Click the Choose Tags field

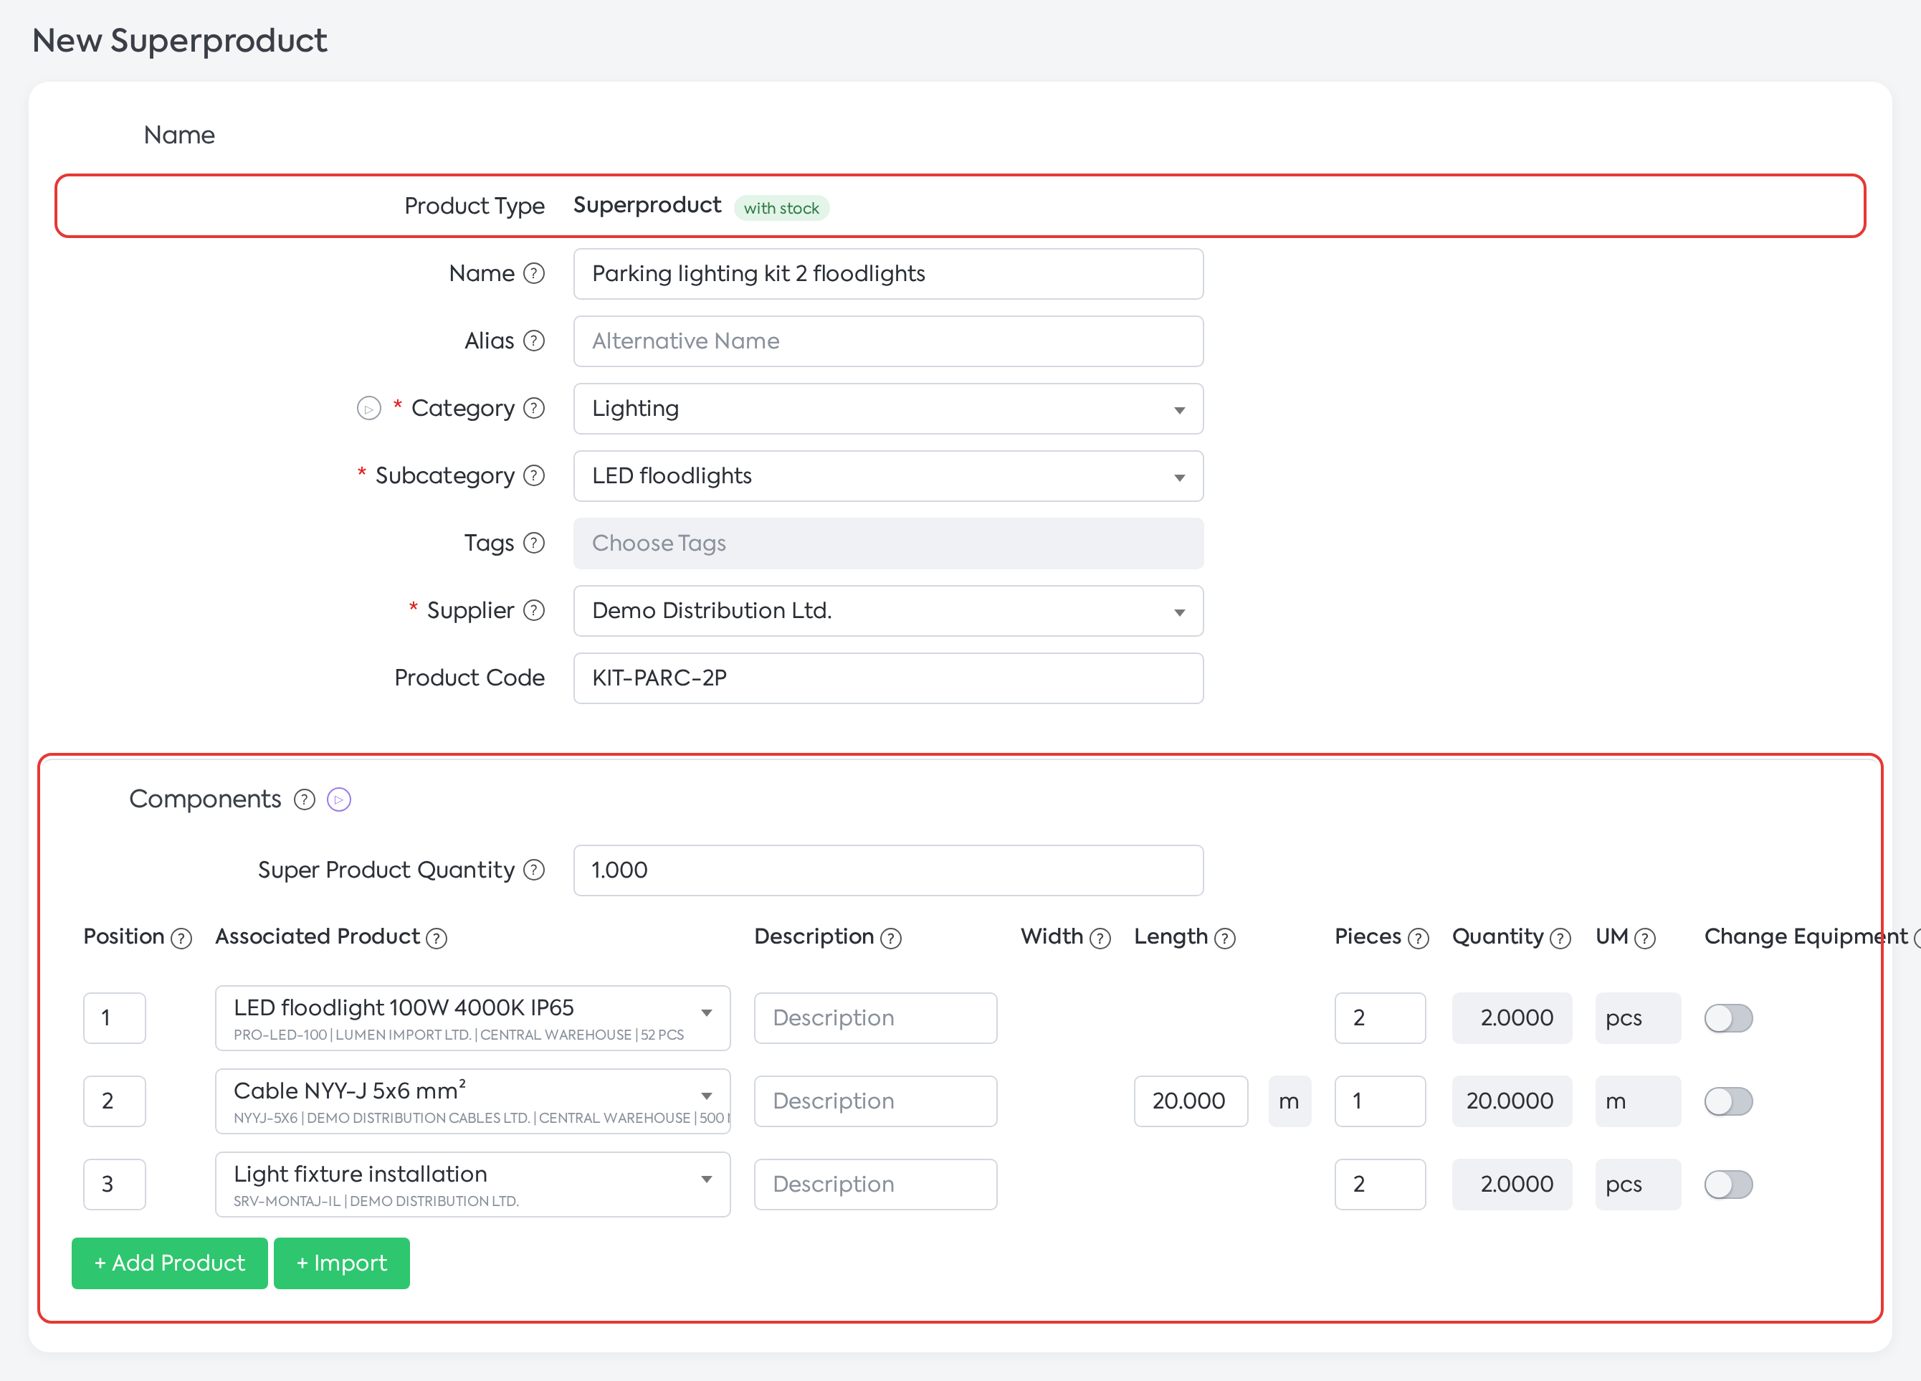(x=889, y=543)
